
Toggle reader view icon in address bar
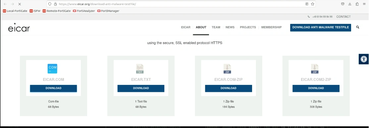[307, 4]
